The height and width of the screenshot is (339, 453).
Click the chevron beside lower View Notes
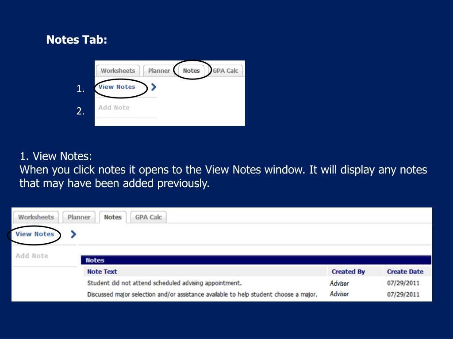pyautogui.click(x=73, y=234)
